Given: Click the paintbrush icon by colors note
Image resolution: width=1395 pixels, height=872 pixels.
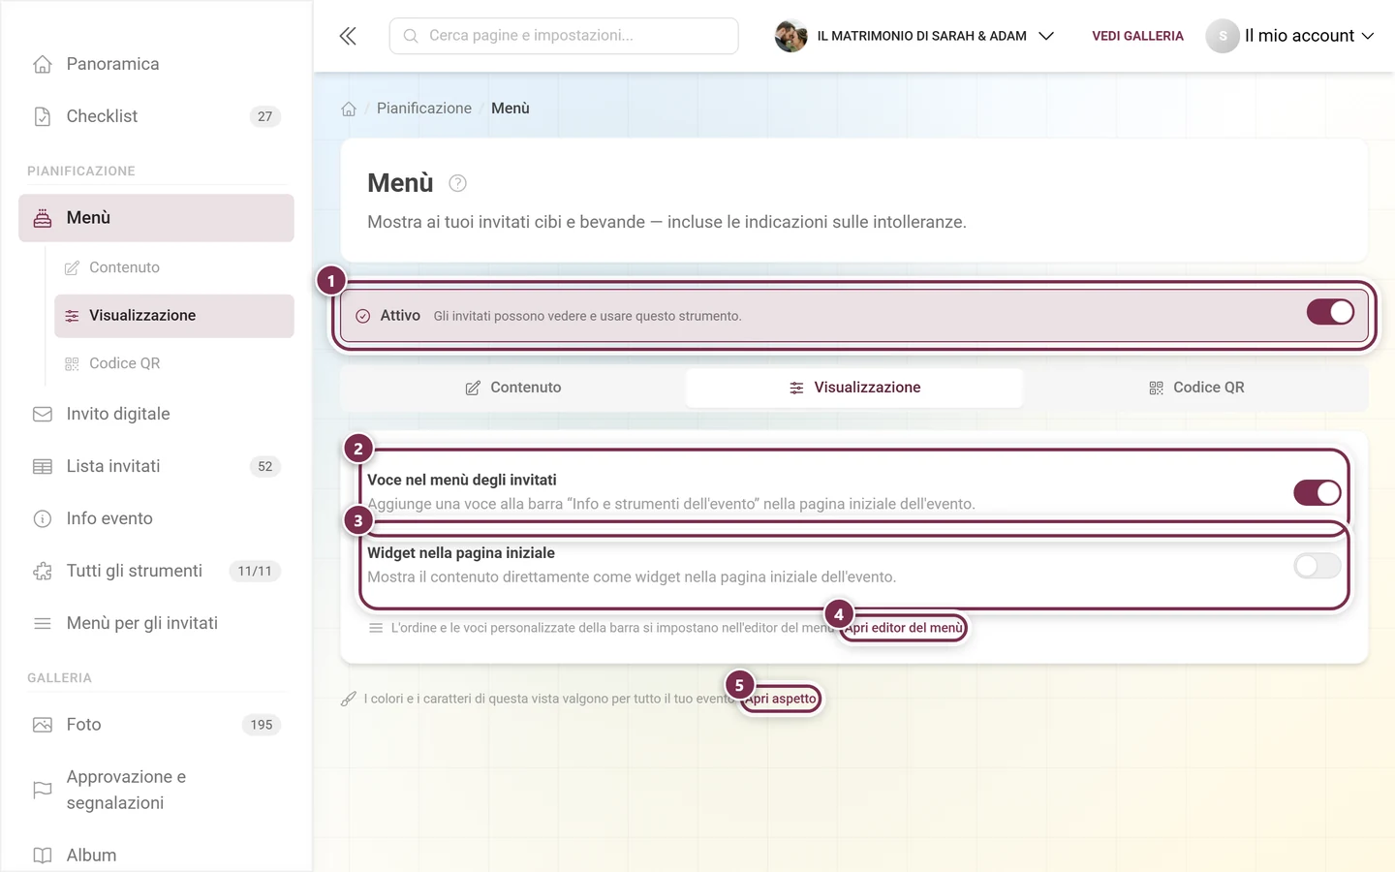Looking at the screenshot, I should pos(349,699).
